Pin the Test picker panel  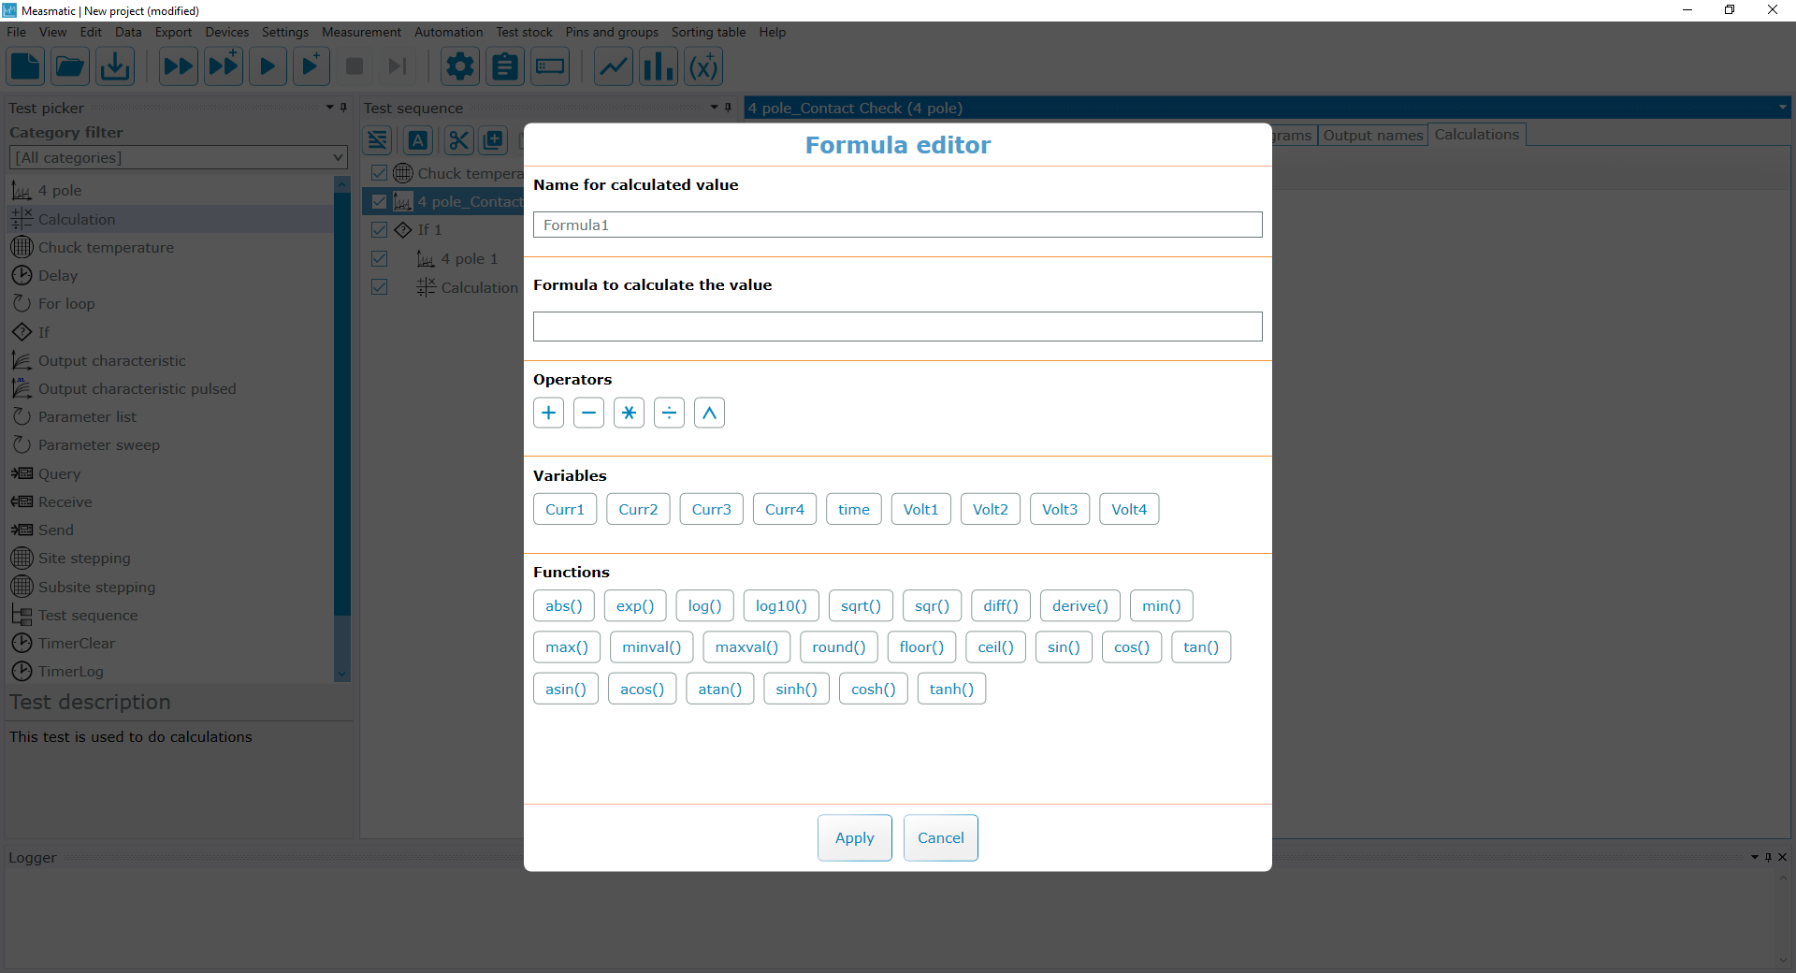point(344,108)
